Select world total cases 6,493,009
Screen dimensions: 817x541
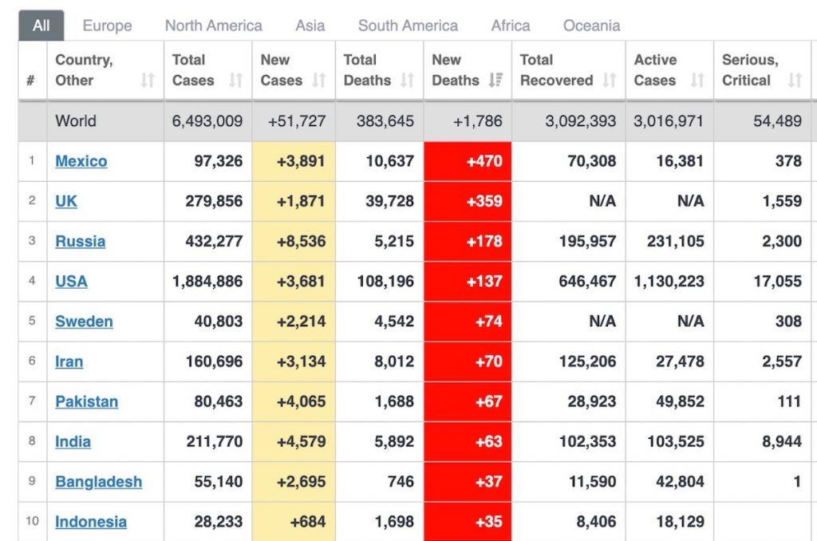click(207, 121)
